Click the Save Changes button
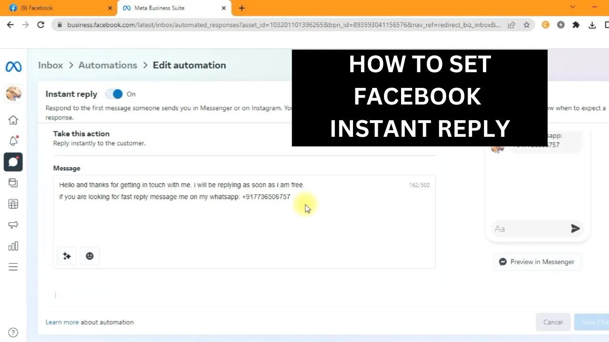This screenshot has height=342, width=609. click(591, 322)
